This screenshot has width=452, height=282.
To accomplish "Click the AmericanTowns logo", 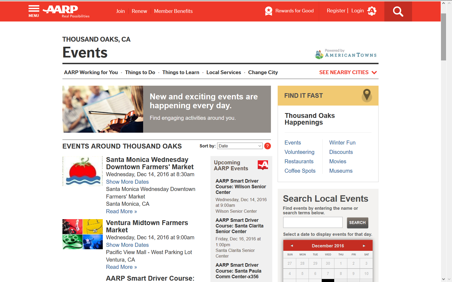I will click(346, 54).
